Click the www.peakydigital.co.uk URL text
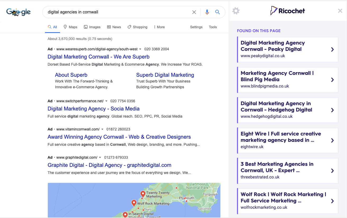 (263, 56)
